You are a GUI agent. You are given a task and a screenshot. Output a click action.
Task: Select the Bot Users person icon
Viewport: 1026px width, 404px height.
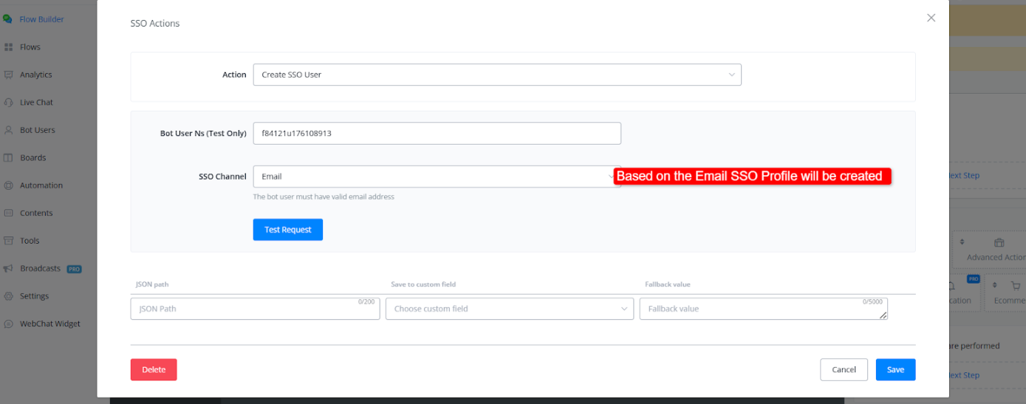click(x=9, y=130)
